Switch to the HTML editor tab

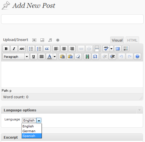click(x=132, y=40)
